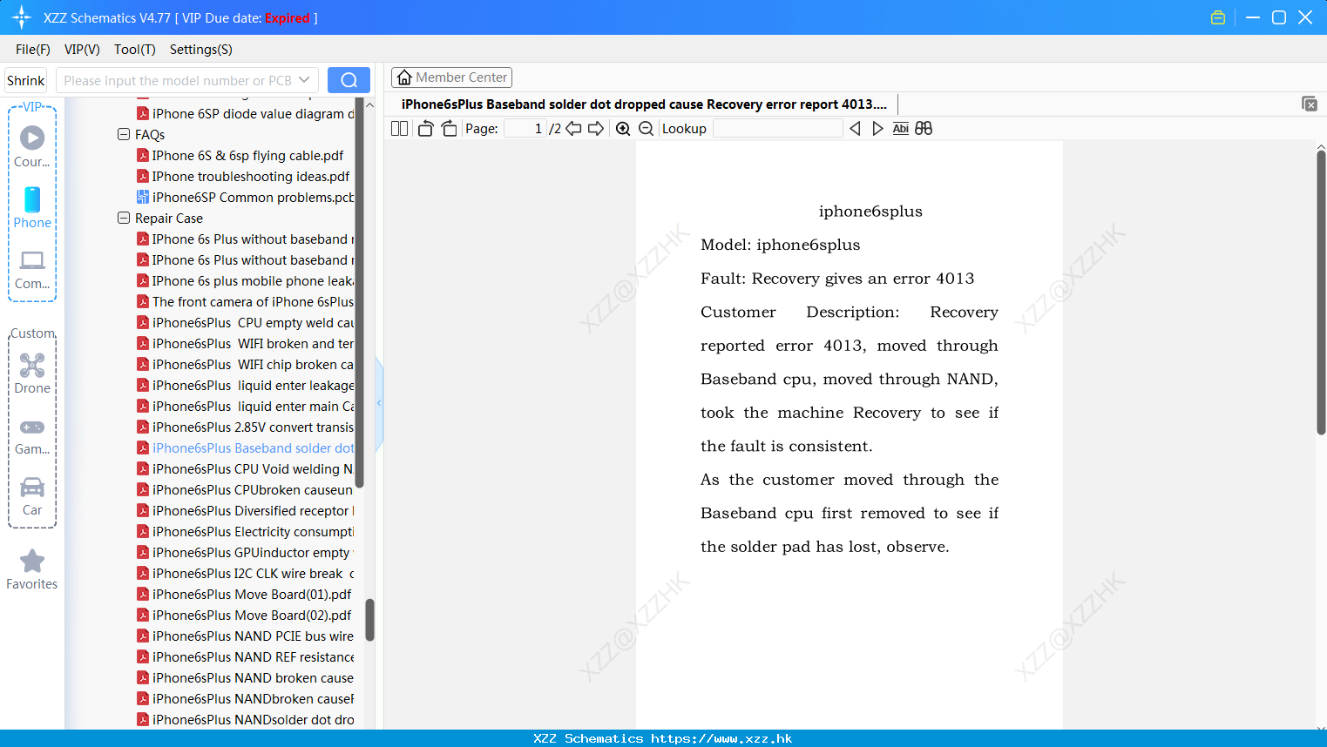
Task: Click the blue search magnifier button
Action: click(349, 80)
